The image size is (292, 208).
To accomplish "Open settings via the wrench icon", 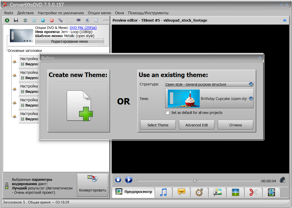I will (x=61, y=20).
